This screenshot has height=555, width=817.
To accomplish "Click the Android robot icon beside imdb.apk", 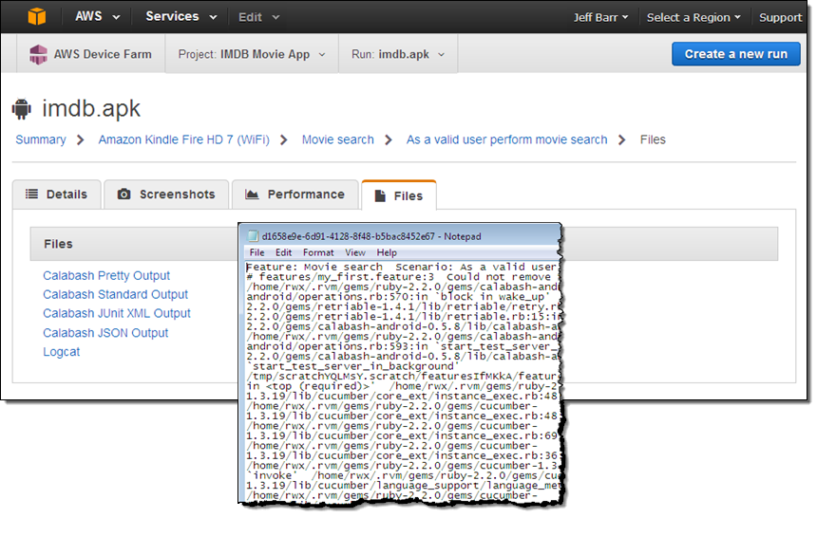I will [x=21, y=109].
